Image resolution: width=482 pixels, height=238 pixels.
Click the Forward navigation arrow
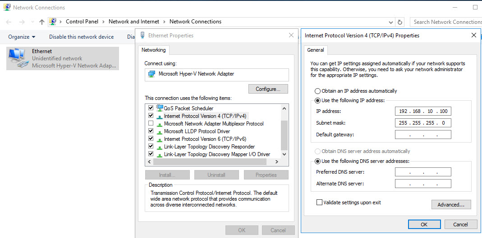coord(22,22)
